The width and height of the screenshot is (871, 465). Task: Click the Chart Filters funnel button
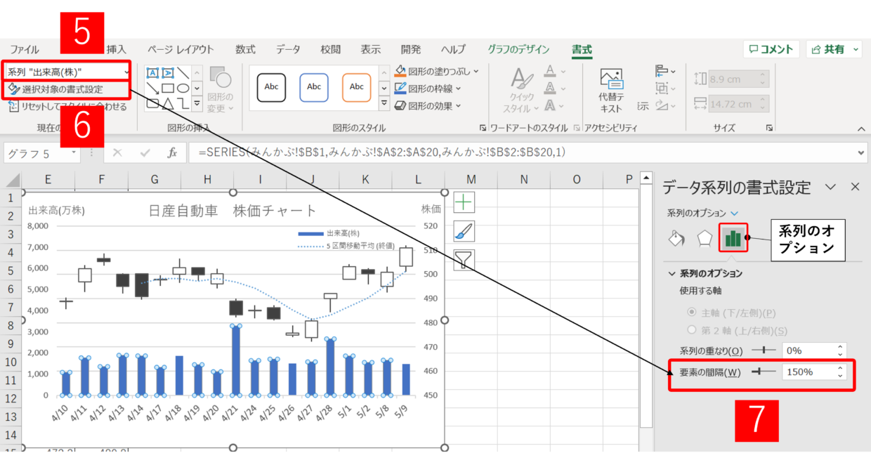point(464,260)
